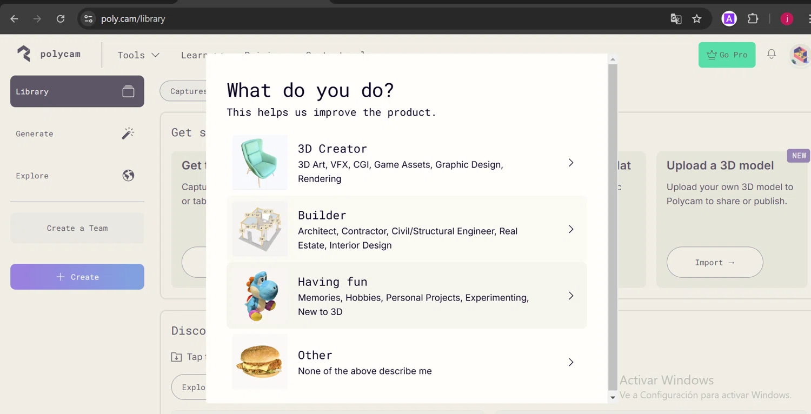Open the user avatar profile menu
Image resolution: width=811 pixels, height=414 pixels.
[x=800, y=55]
